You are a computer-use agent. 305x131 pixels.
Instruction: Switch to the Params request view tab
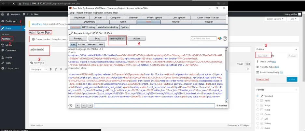coord(81,44)
